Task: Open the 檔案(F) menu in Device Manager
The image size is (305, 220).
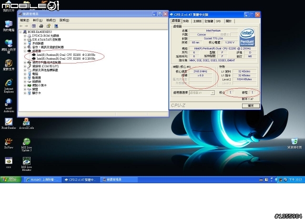Action: pos(24,20)
